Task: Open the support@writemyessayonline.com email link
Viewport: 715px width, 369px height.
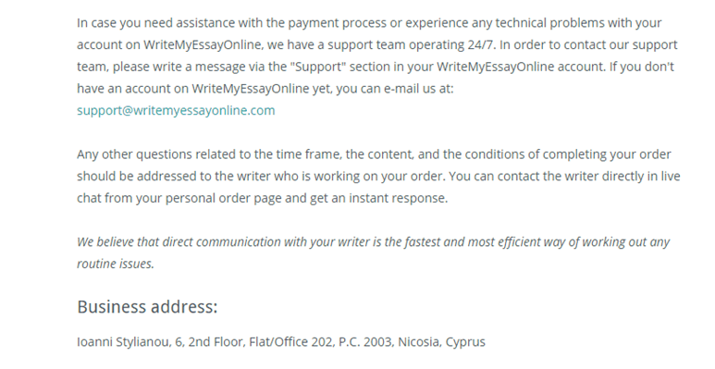Action: coord(176,111)
